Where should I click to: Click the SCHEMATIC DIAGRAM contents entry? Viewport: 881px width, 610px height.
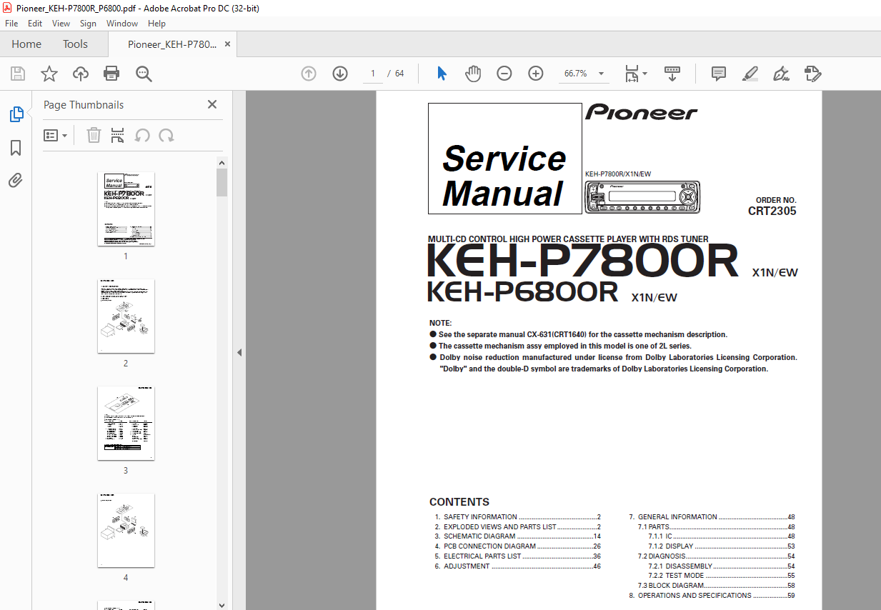pyautogui.click(x=518, y=536)
